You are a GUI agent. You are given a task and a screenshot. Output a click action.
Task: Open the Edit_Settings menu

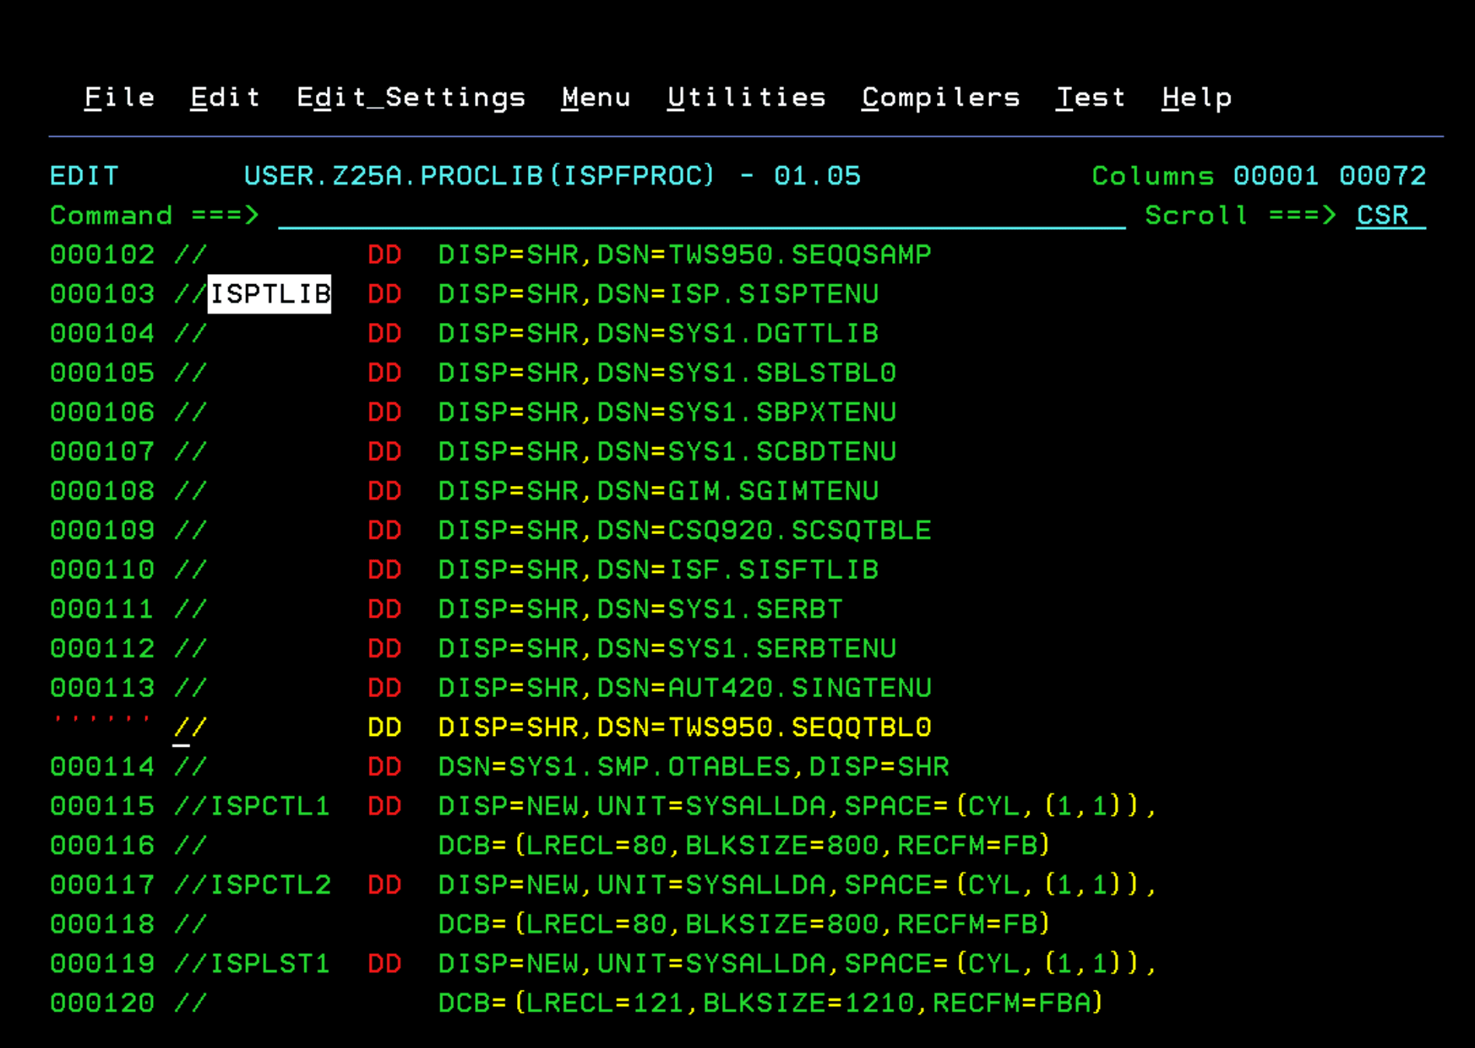(411, 98)
